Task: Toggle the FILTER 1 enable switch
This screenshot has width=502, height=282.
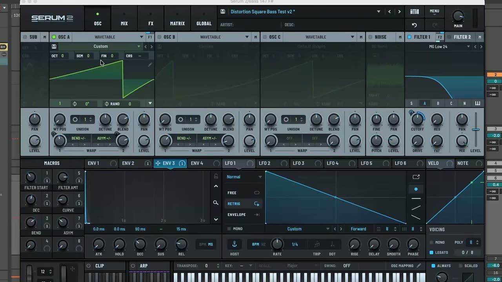Action: (x=409, y=37)
